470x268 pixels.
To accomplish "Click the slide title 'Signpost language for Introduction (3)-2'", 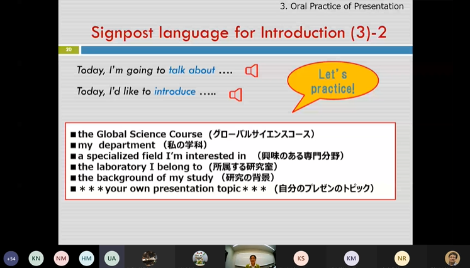I will pos(238,33).
